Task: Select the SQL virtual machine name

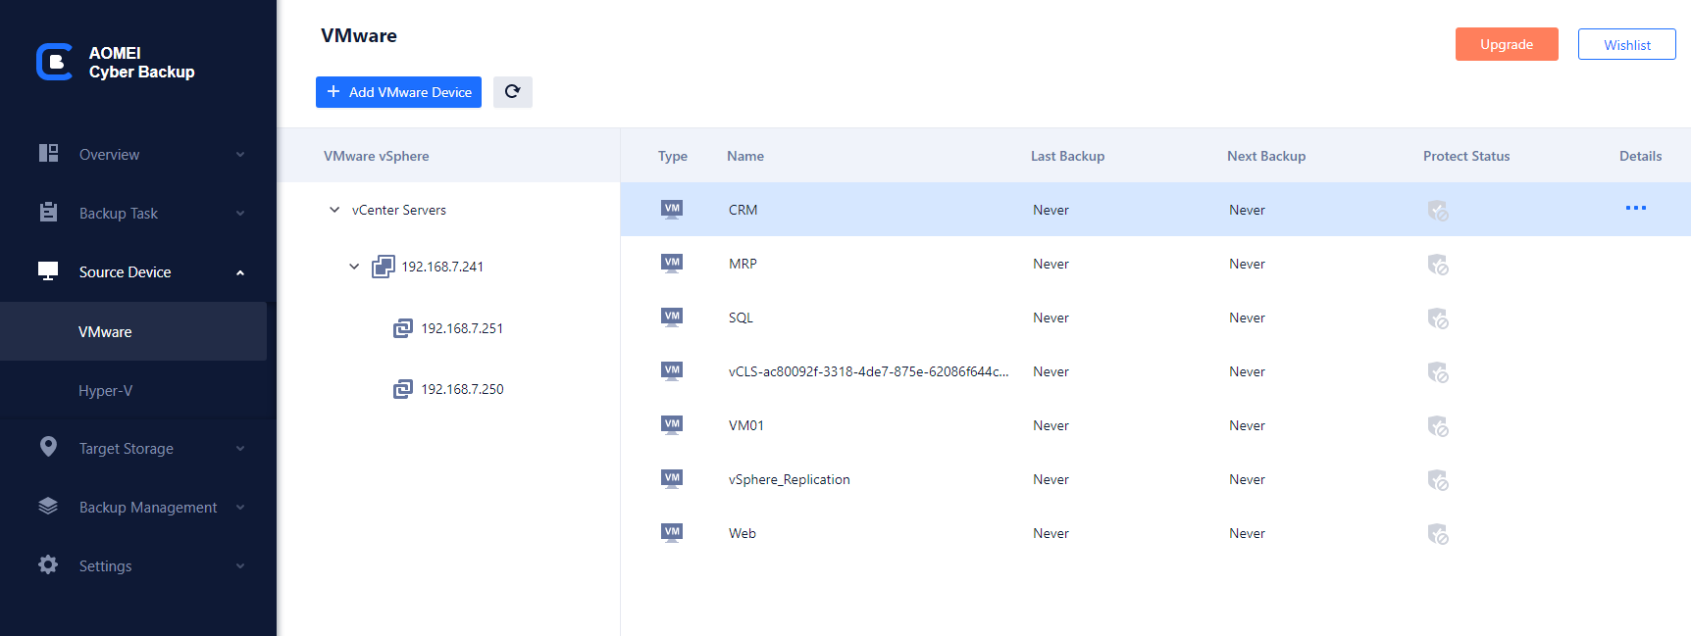Action: (741, 318)
